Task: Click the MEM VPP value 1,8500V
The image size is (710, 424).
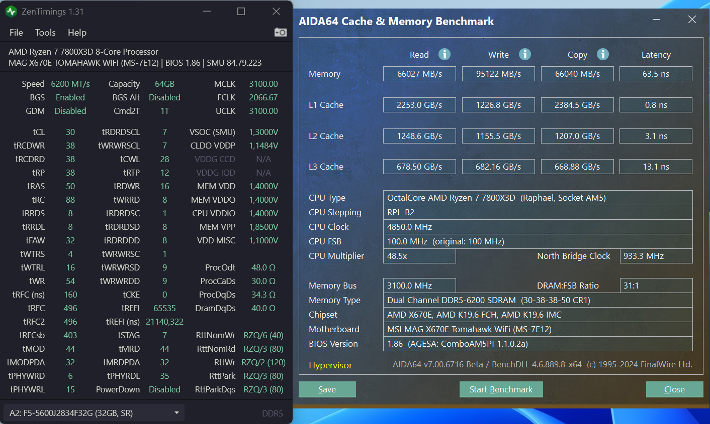Action: [x=263, y=227]
